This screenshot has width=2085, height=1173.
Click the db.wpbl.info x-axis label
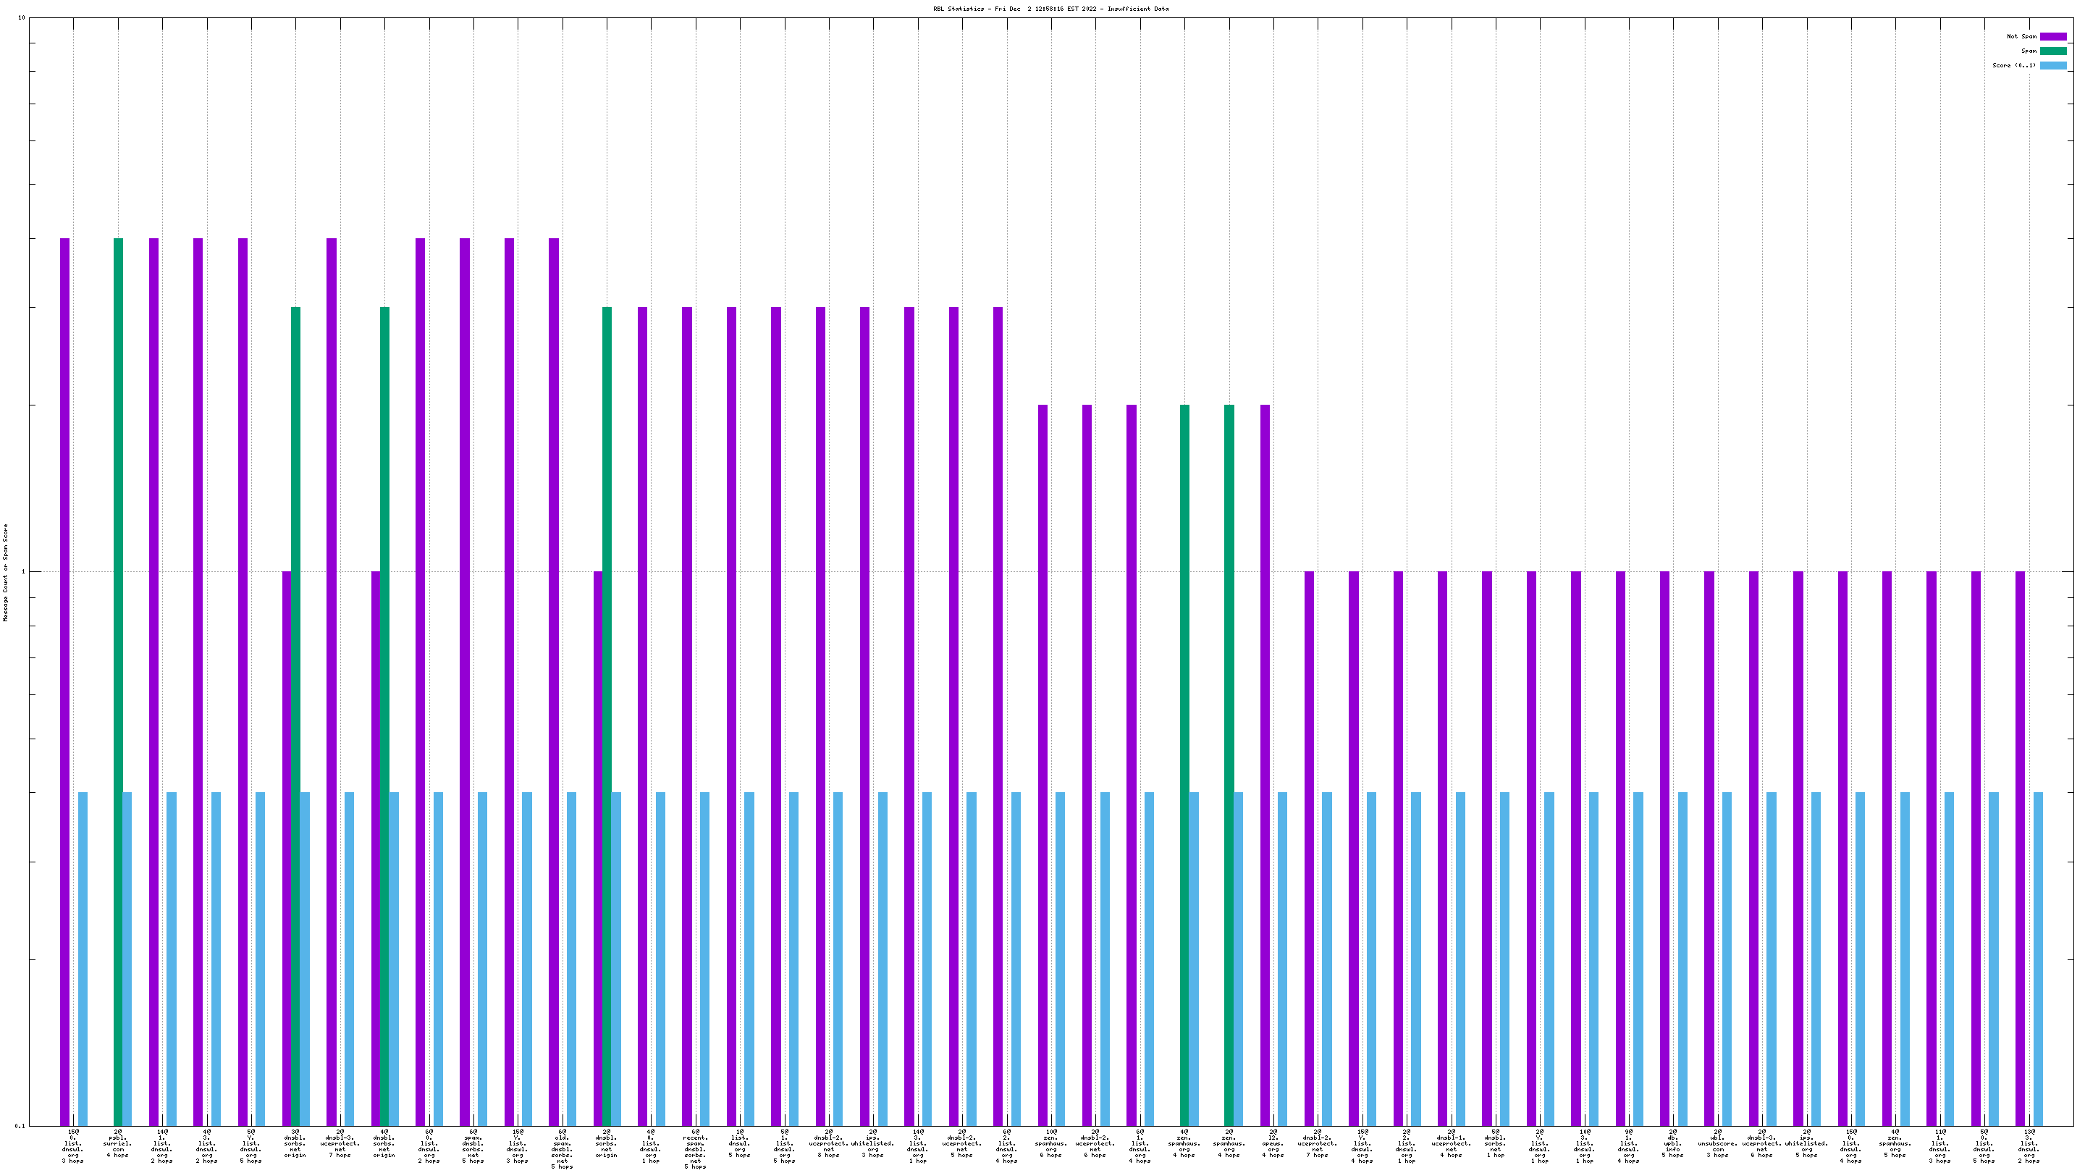click(1672, 1143)
